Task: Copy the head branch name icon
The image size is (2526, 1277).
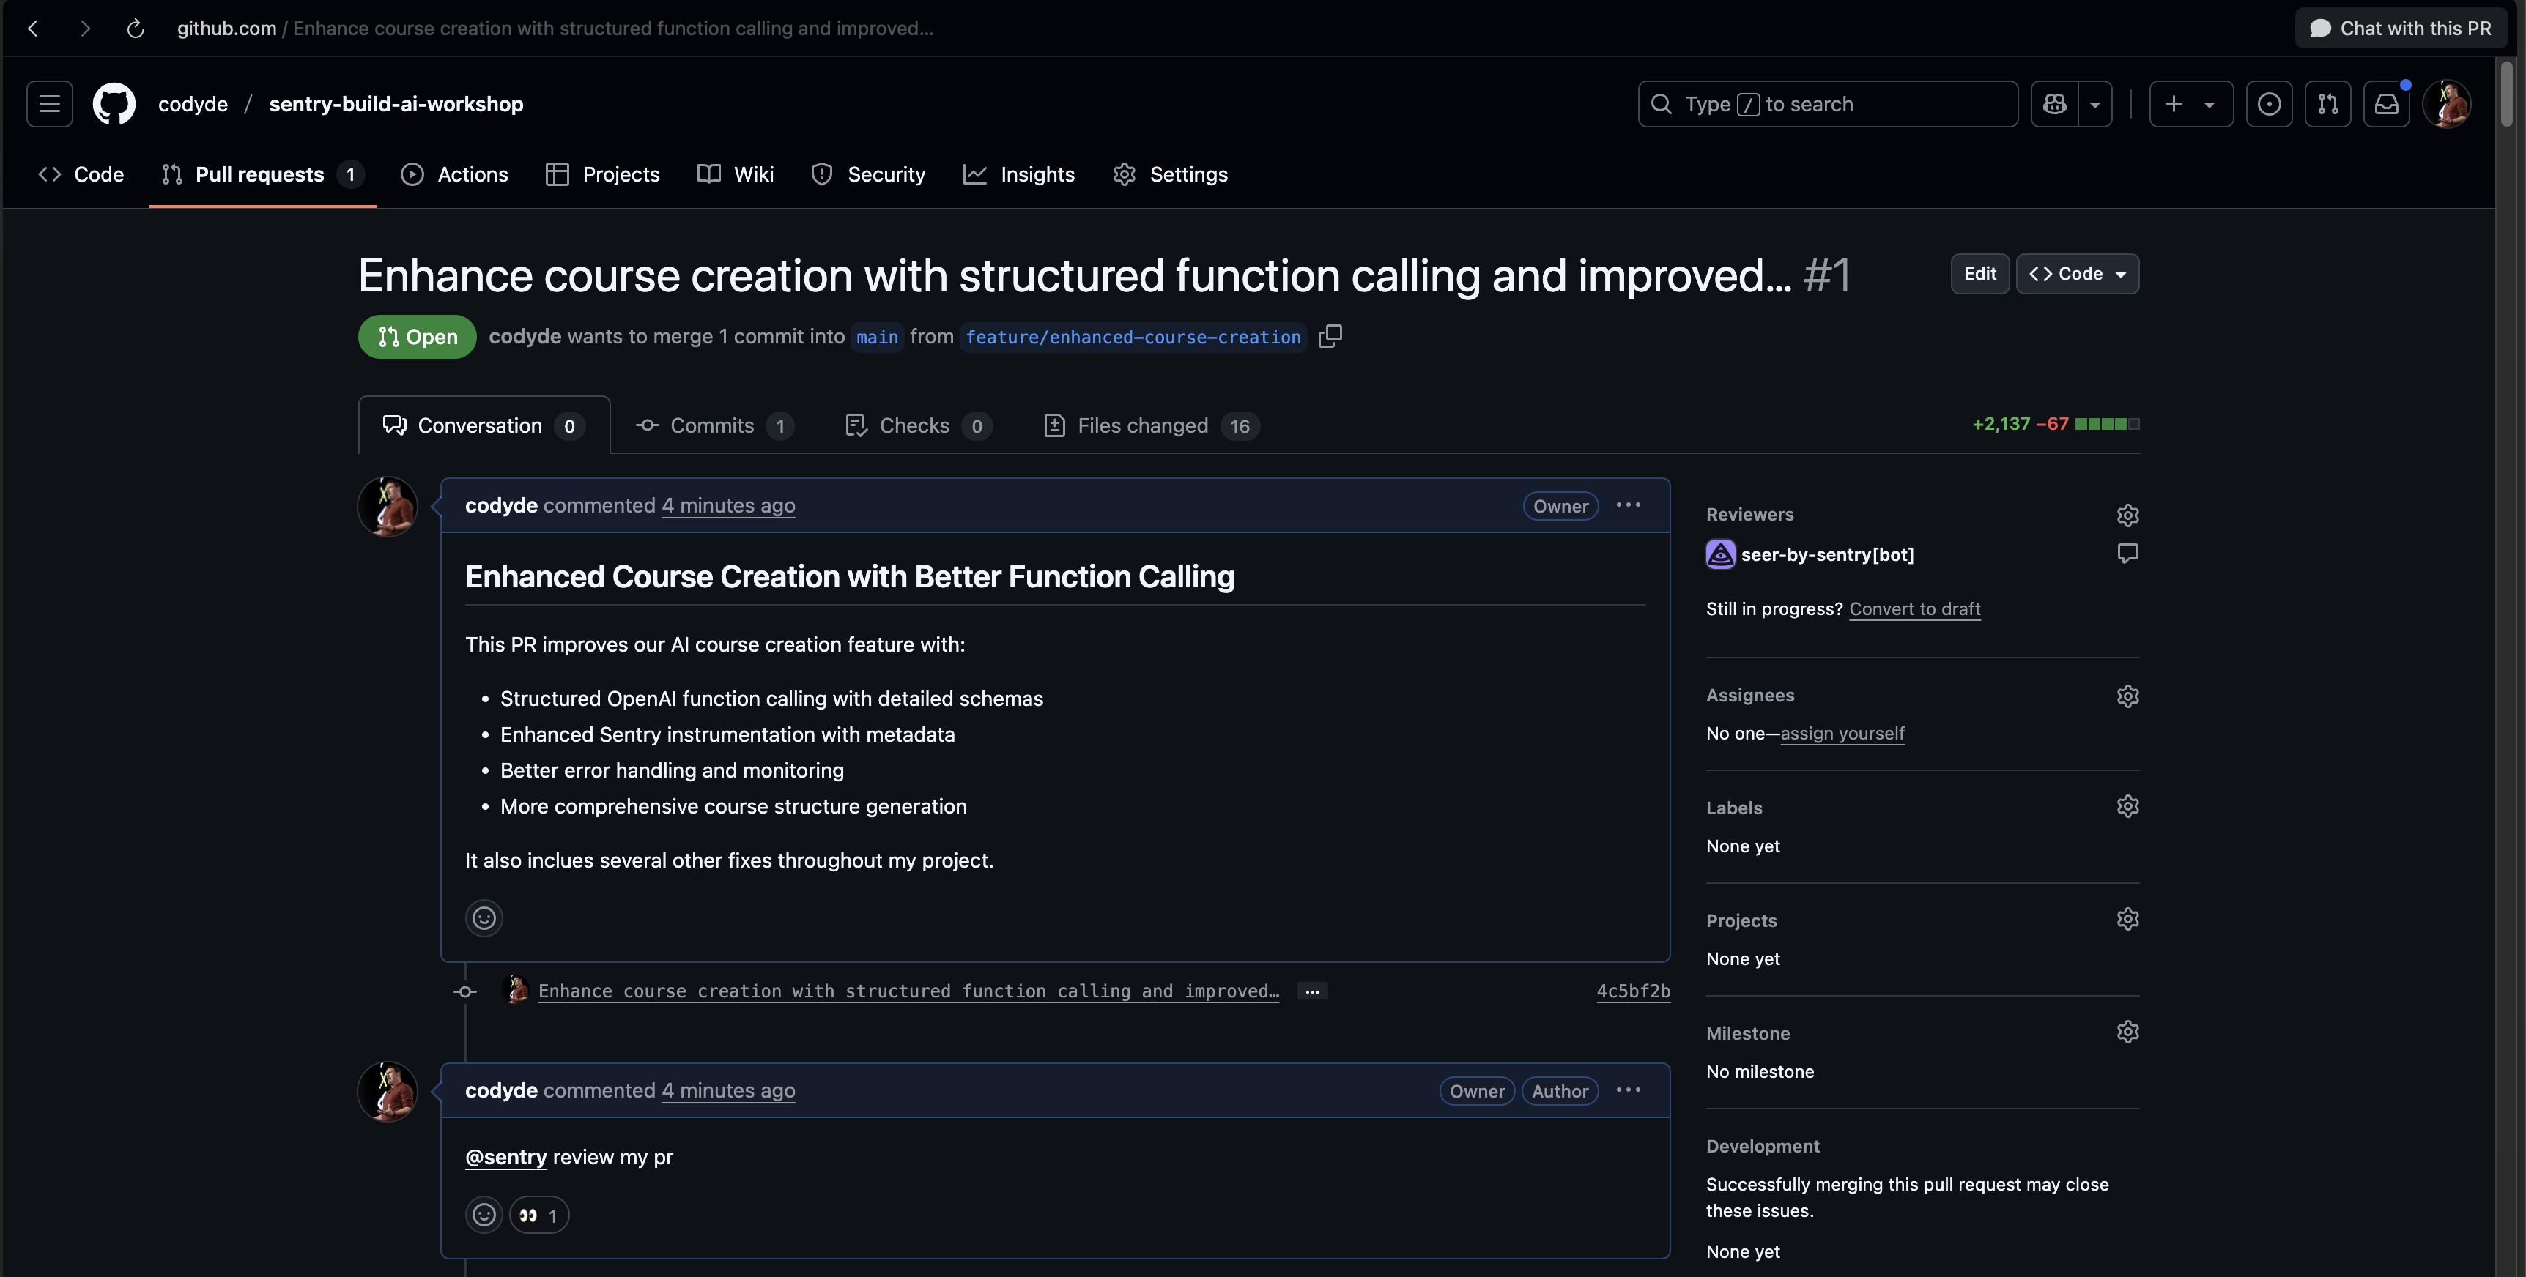Action: click(x=1330, y=336)
